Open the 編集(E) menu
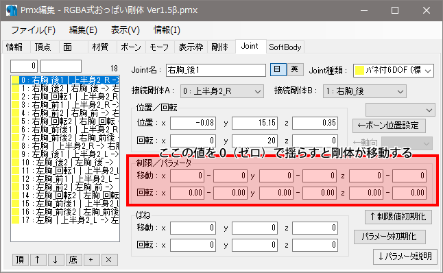The height and width of the screenshot is (273, 443). click(x=83, y=30)
